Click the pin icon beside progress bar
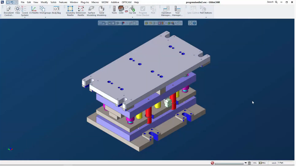 [x=245, y=163]
